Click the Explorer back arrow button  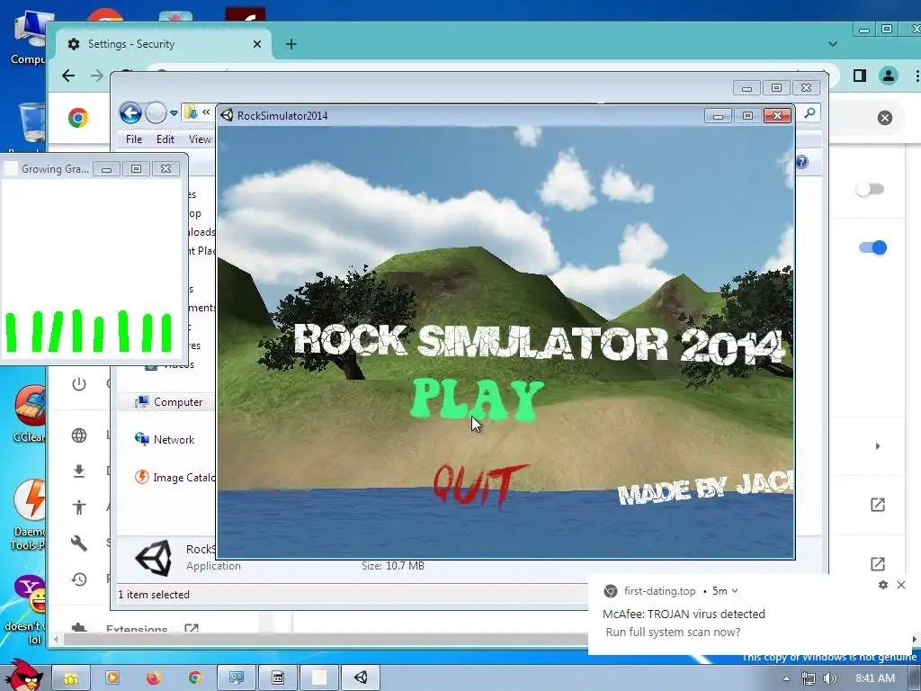130,112
